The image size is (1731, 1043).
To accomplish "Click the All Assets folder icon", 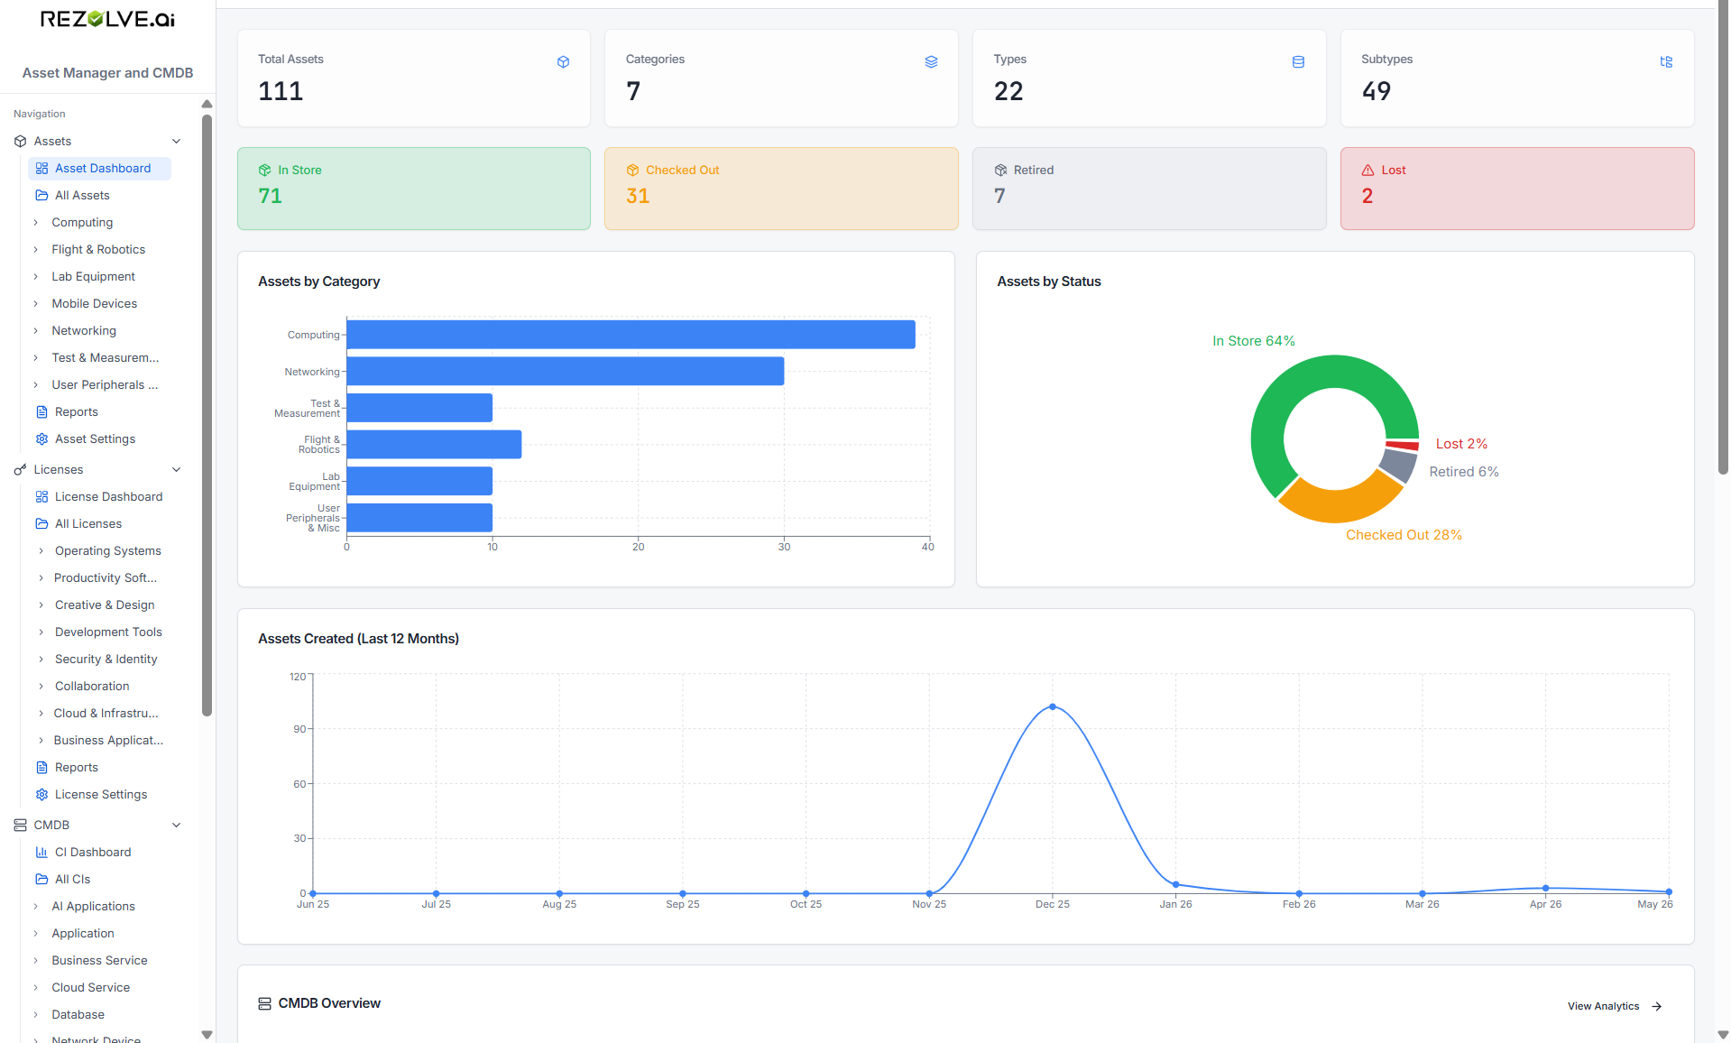I will point(41,196).
